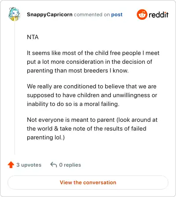This screenshot has height=197, width=176.
Task: Click the phrase "moral failing"
Action: click(101, 104)
